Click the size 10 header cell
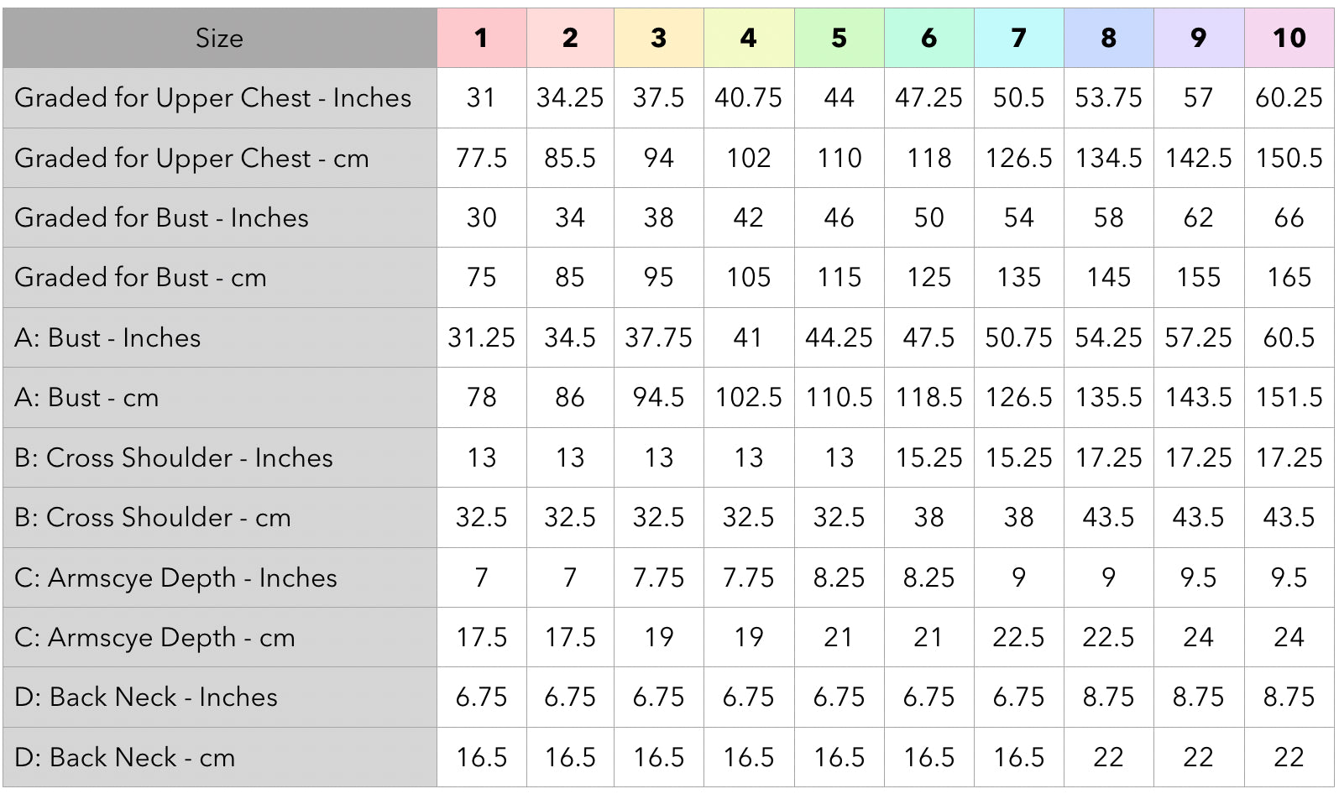 [1289, 38]
